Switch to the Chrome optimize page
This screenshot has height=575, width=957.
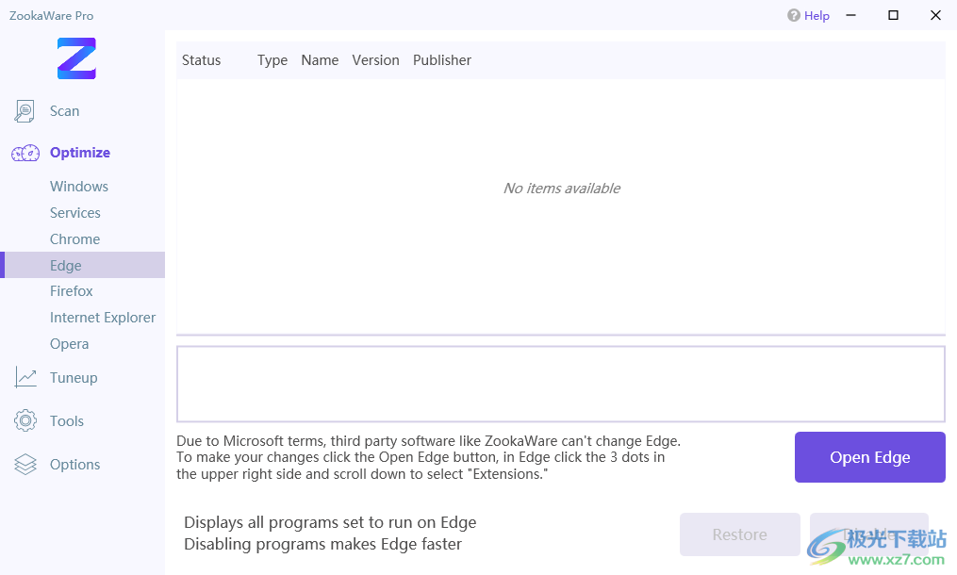(x=74, y=239)
